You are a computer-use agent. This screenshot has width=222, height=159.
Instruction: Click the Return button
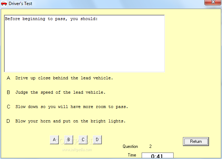click(x=196, y=141)
